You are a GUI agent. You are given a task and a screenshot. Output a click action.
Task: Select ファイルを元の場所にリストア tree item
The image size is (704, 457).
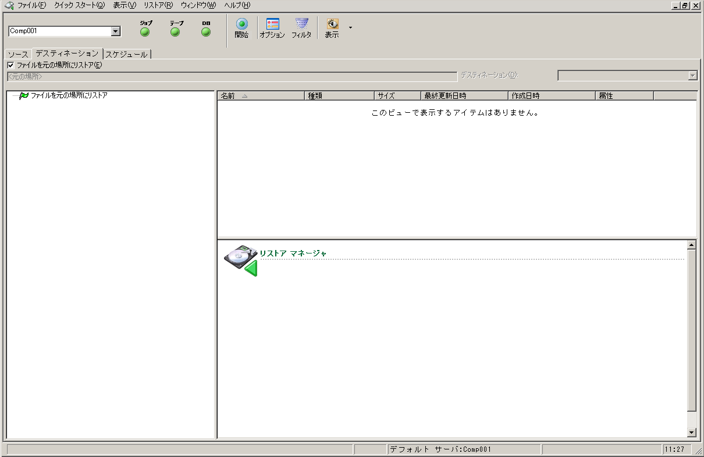click(x=69, y=95)
